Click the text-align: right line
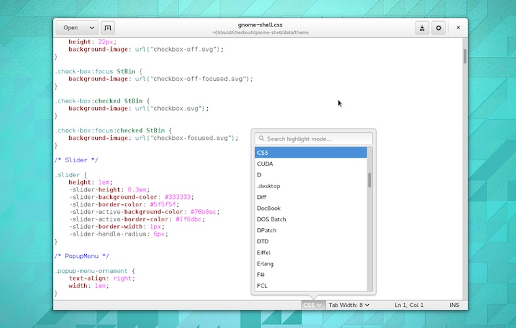This screenshot has width=516, height=328. point(102,278)
